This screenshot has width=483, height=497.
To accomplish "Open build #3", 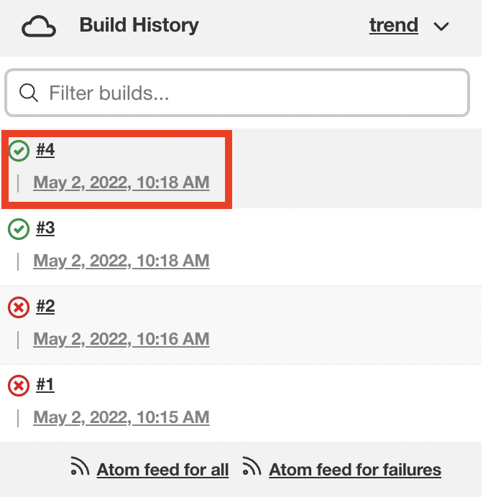I will [x=45, y=228].
